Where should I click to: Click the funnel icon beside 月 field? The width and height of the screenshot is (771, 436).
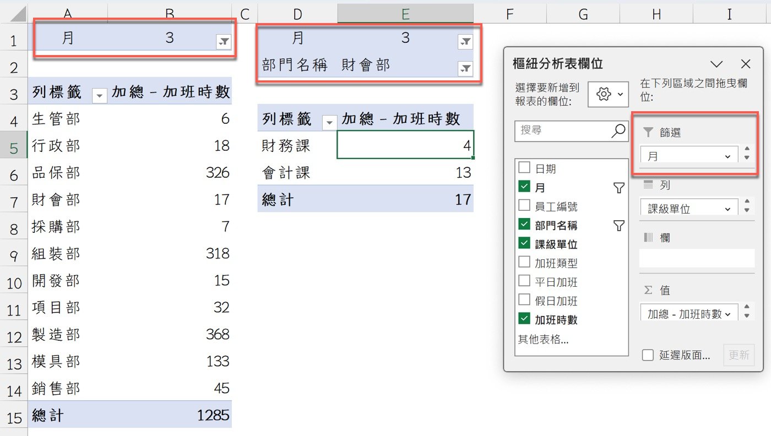pyautogui.click(x=619, y=188)
